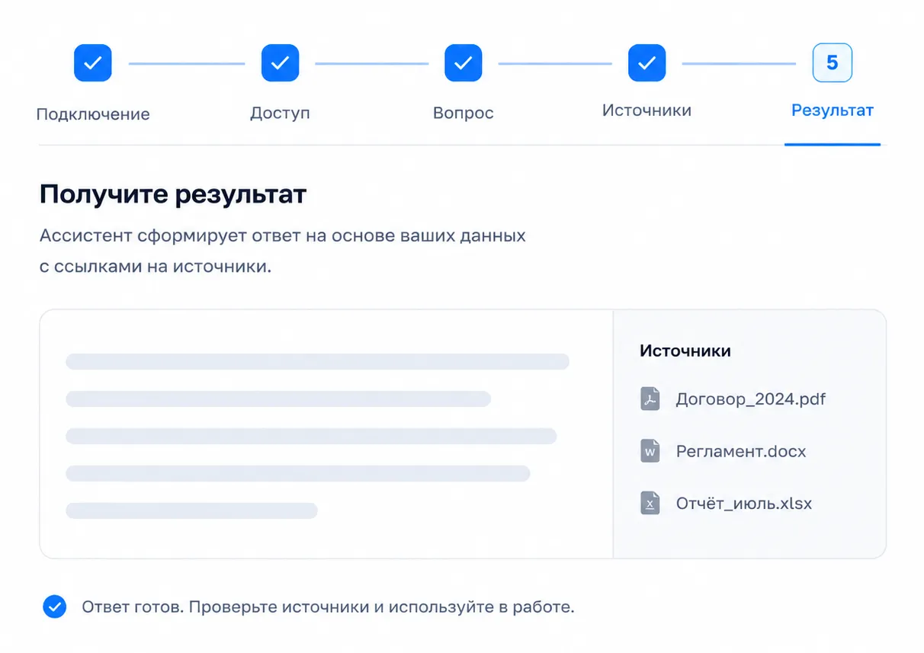This screenshot has width=924, height=653.
Task: Select the Результат tab
Action: (833, 110)
